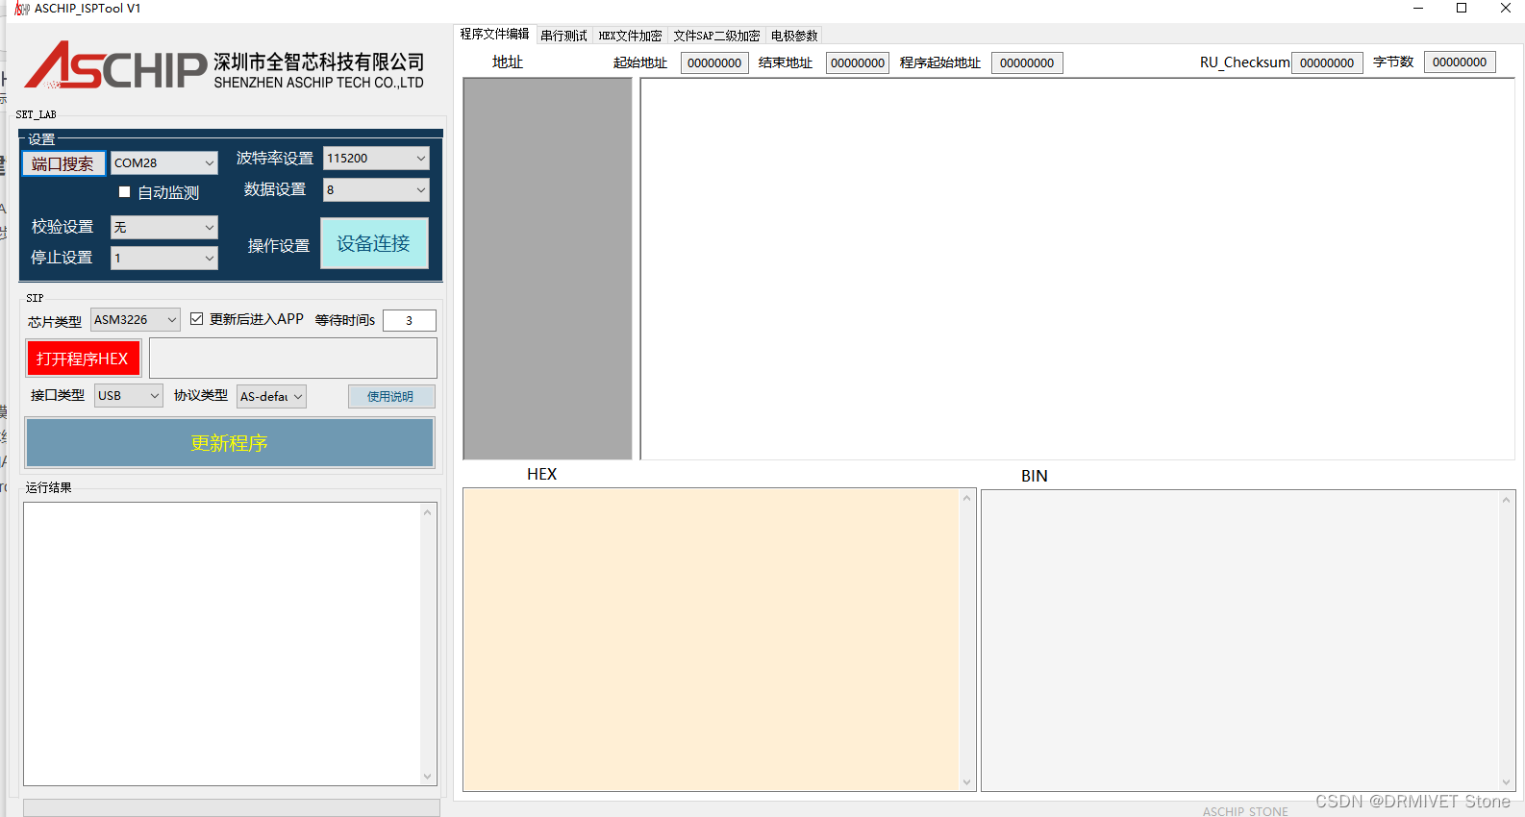Uncheck the 更新后进入APP checkbox
Viewport: 1525px width, 817px height.
(197, 319)
